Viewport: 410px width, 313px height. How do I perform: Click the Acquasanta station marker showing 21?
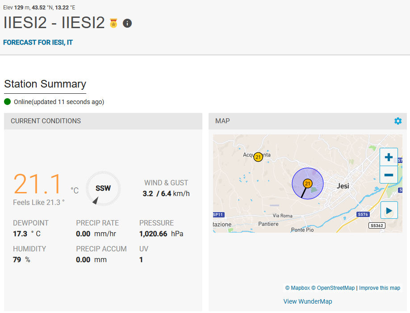coord(258,157)
